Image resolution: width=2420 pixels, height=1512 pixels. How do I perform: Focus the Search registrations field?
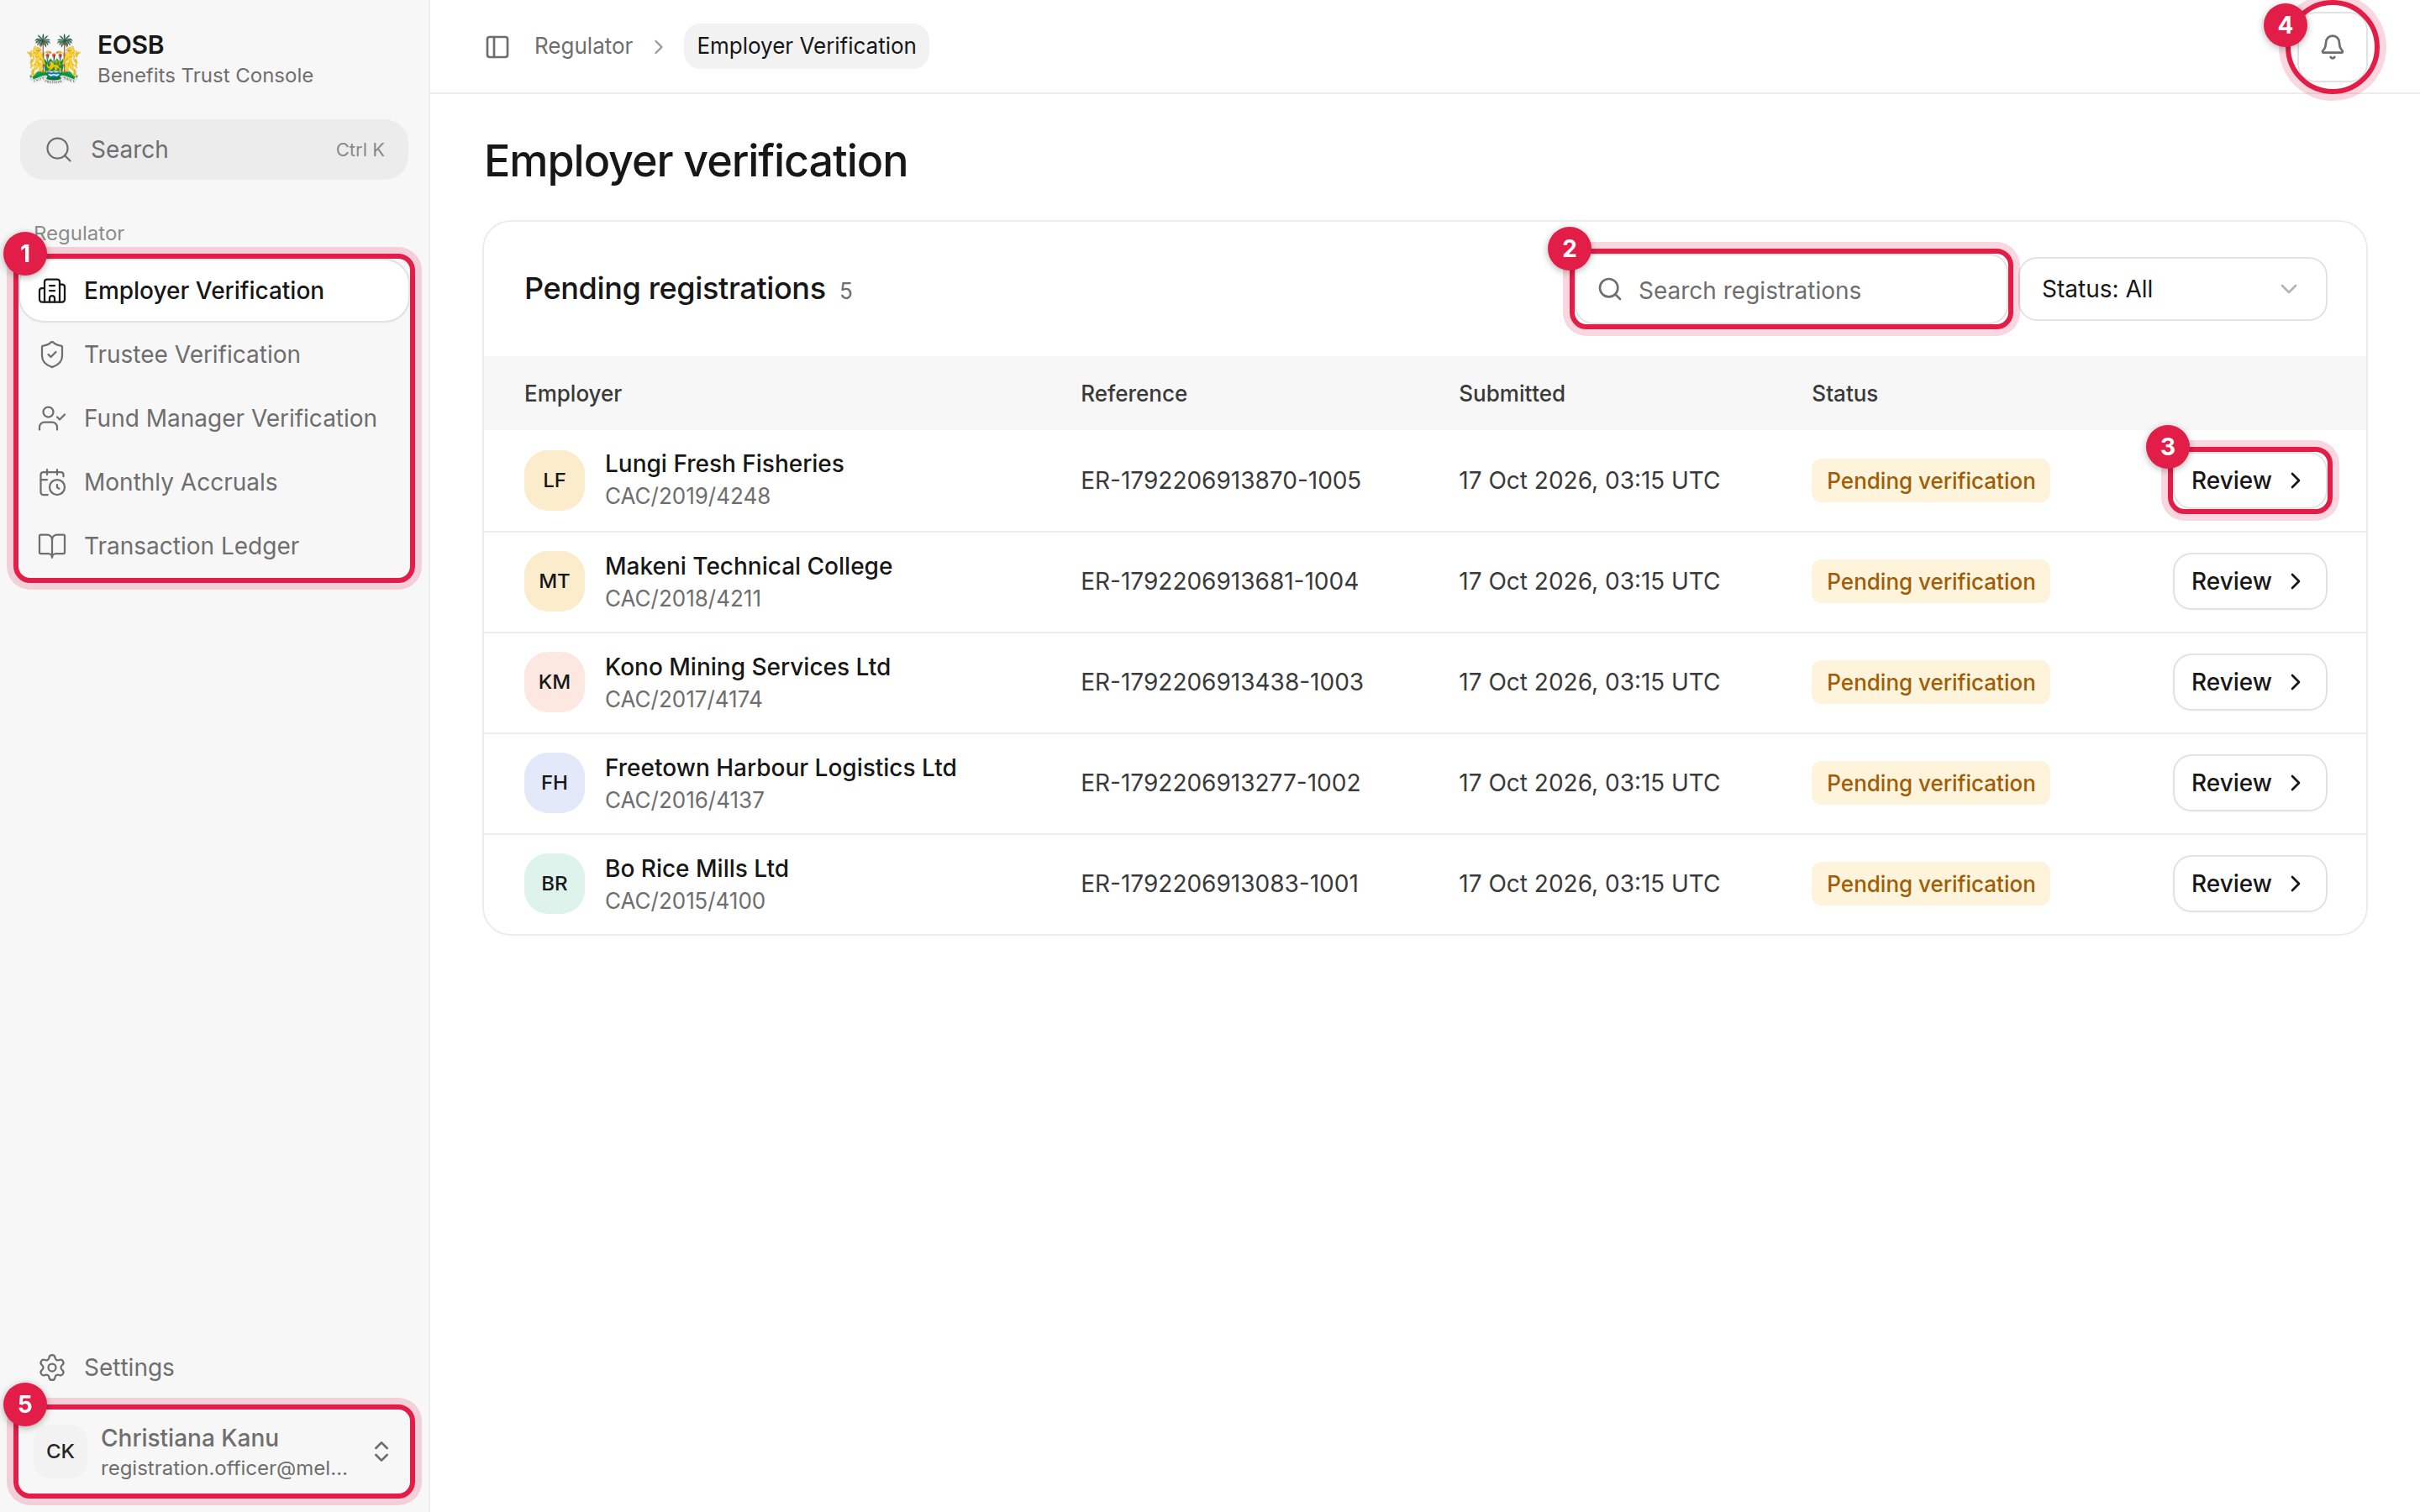(x=1790, y=290)
